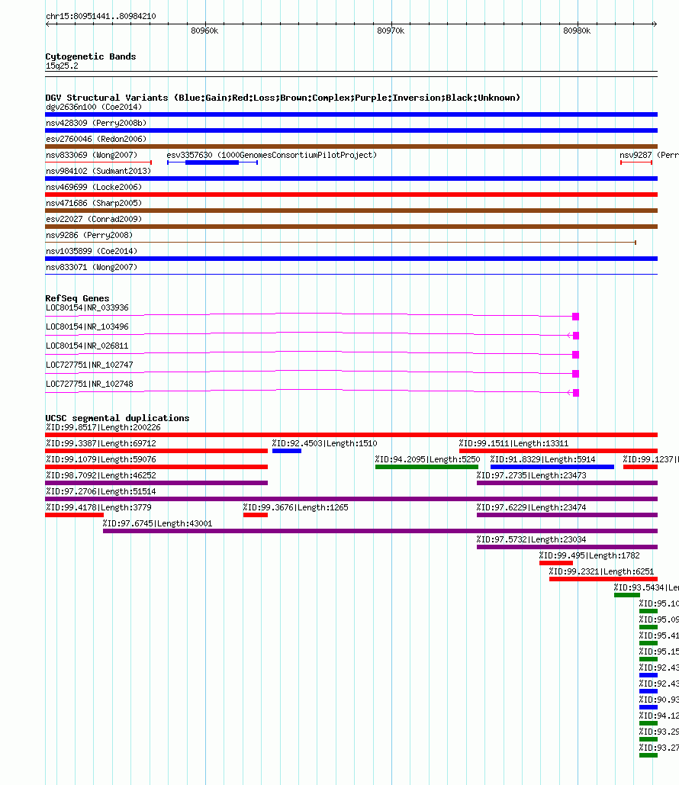Open the LOC80154|NR_026811 transcript label

click(x=87, y=346)
